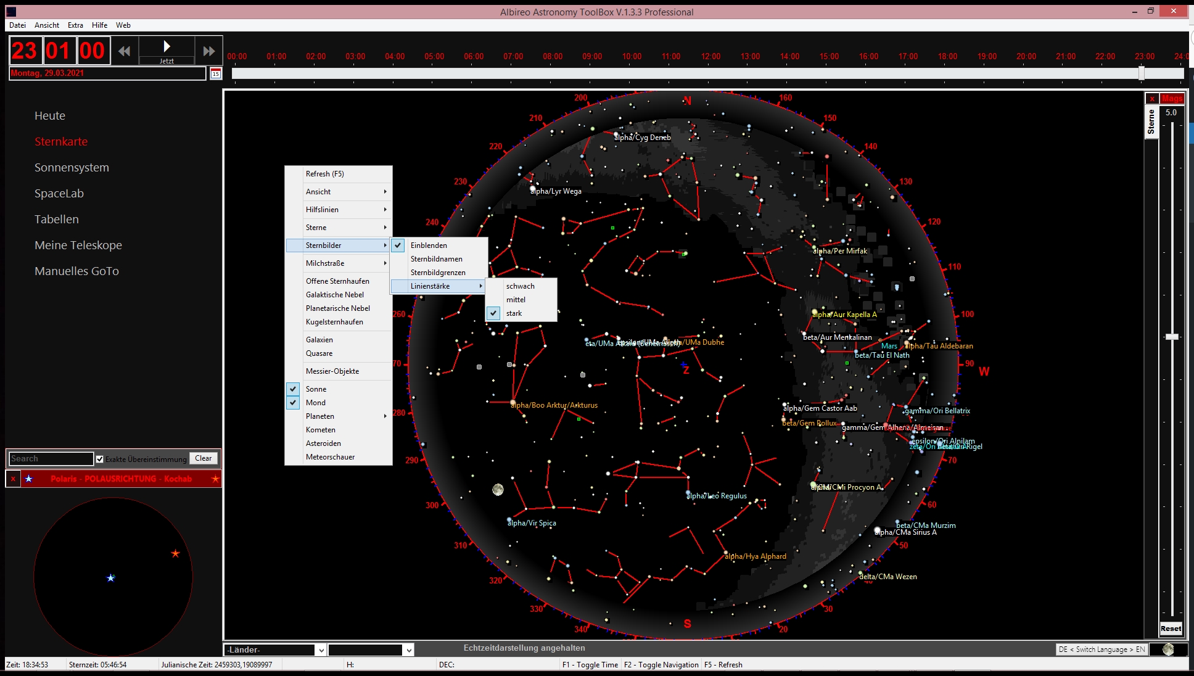The width and height of the screenshot is (1194, 676).
Task: Click the Moon on the star chart
Action: click(498, 490)
